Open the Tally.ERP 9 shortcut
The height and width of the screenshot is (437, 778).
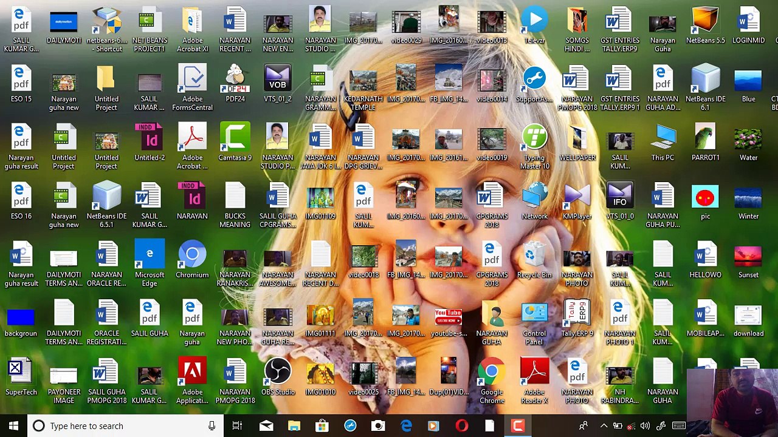click(577, 318)
